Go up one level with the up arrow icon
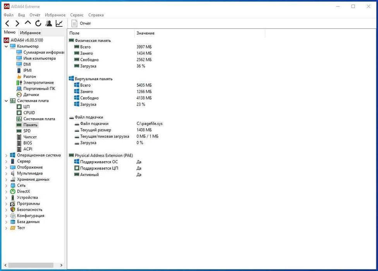 point(28,23)
